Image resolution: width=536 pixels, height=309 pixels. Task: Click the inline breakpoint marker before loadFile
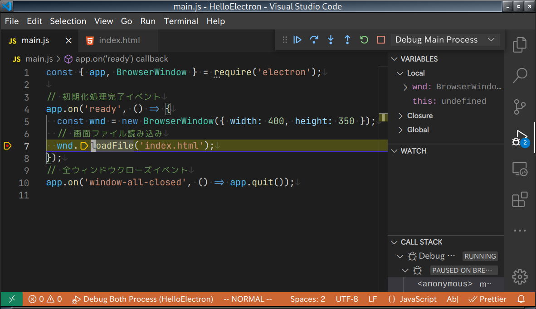(84, 146)
